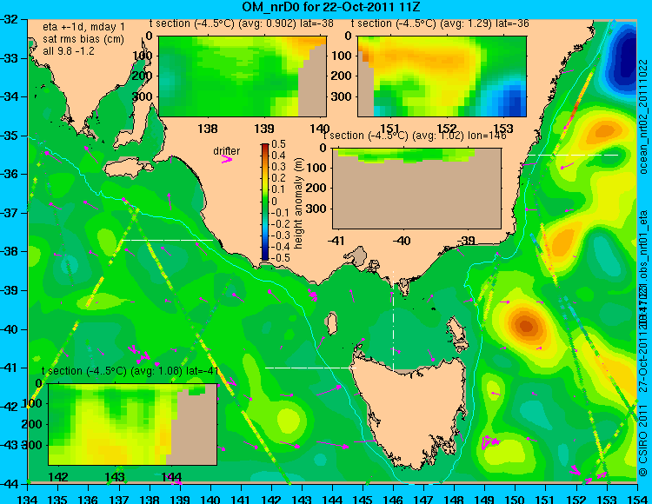Click the height anomaly color bar
This screenshot has height=504, width=652.
point(265,202)
